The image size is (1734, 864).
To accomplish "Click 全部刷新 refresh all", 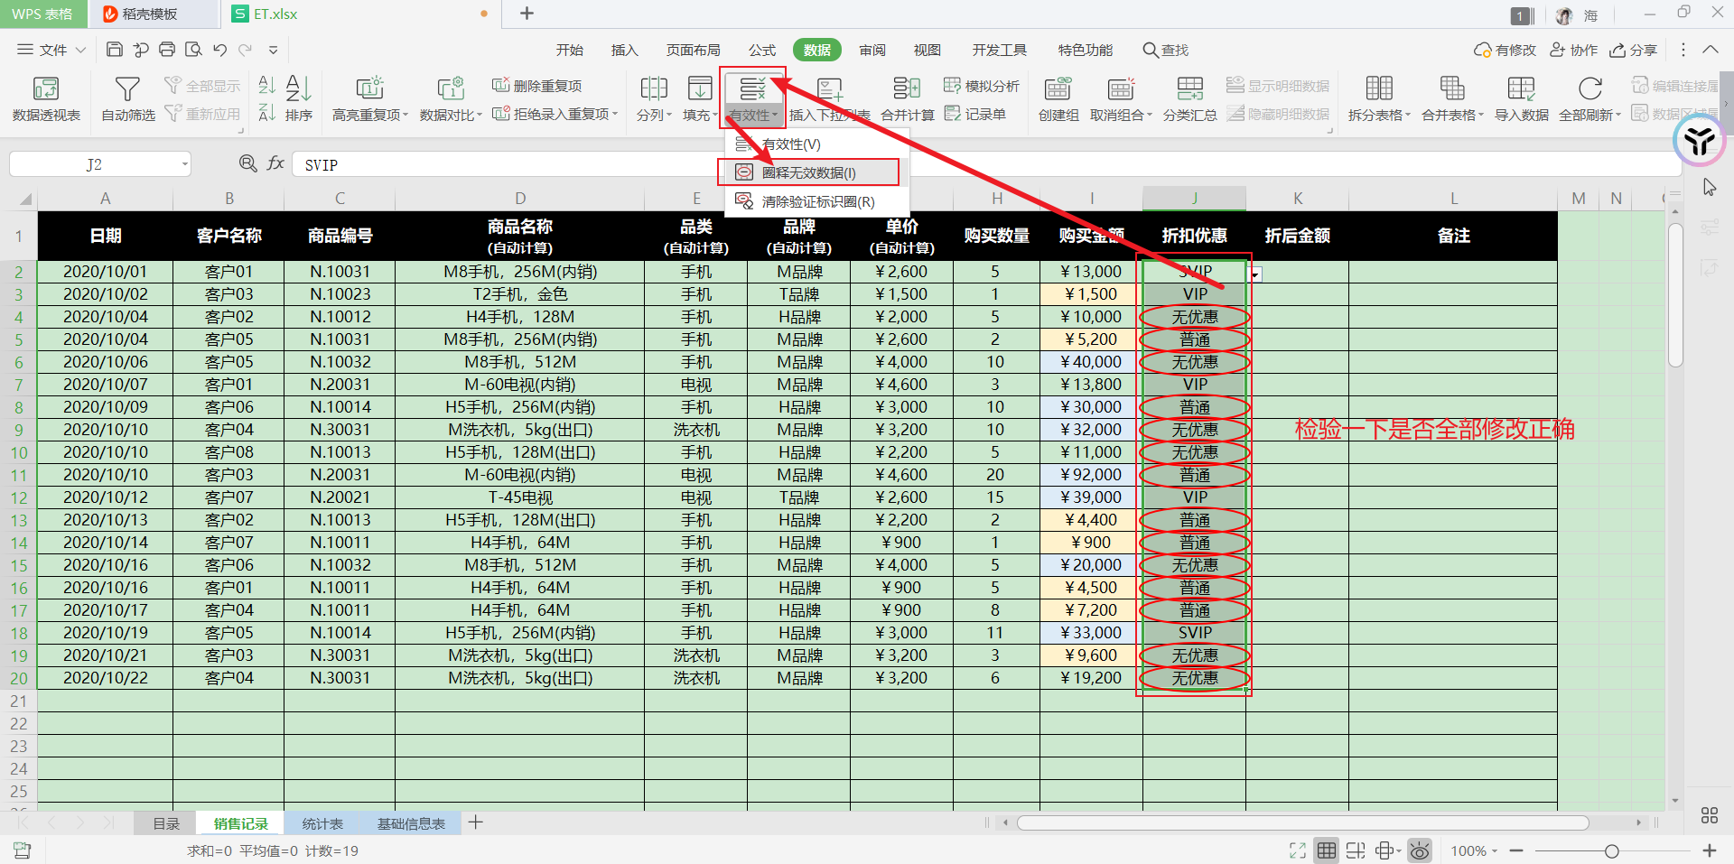I will coord(1589,99).
